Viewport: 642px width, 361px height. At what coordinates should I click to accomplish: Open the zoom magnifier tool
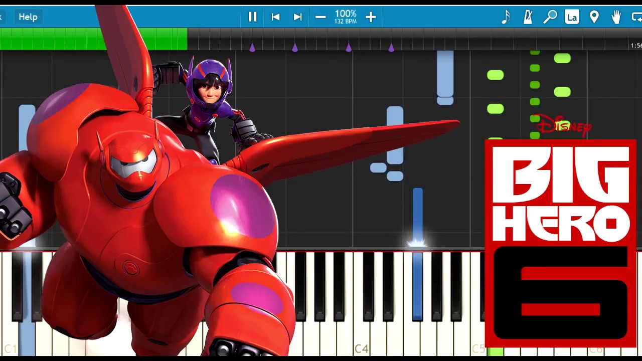(550, 17)
